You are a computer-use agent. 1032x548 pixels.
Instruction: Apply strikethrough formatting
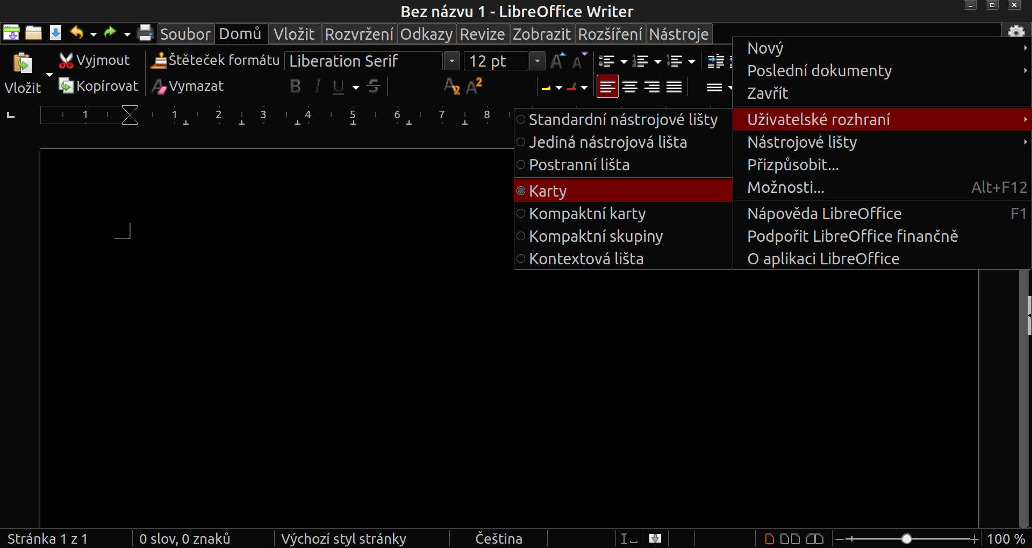coord(374,86)
